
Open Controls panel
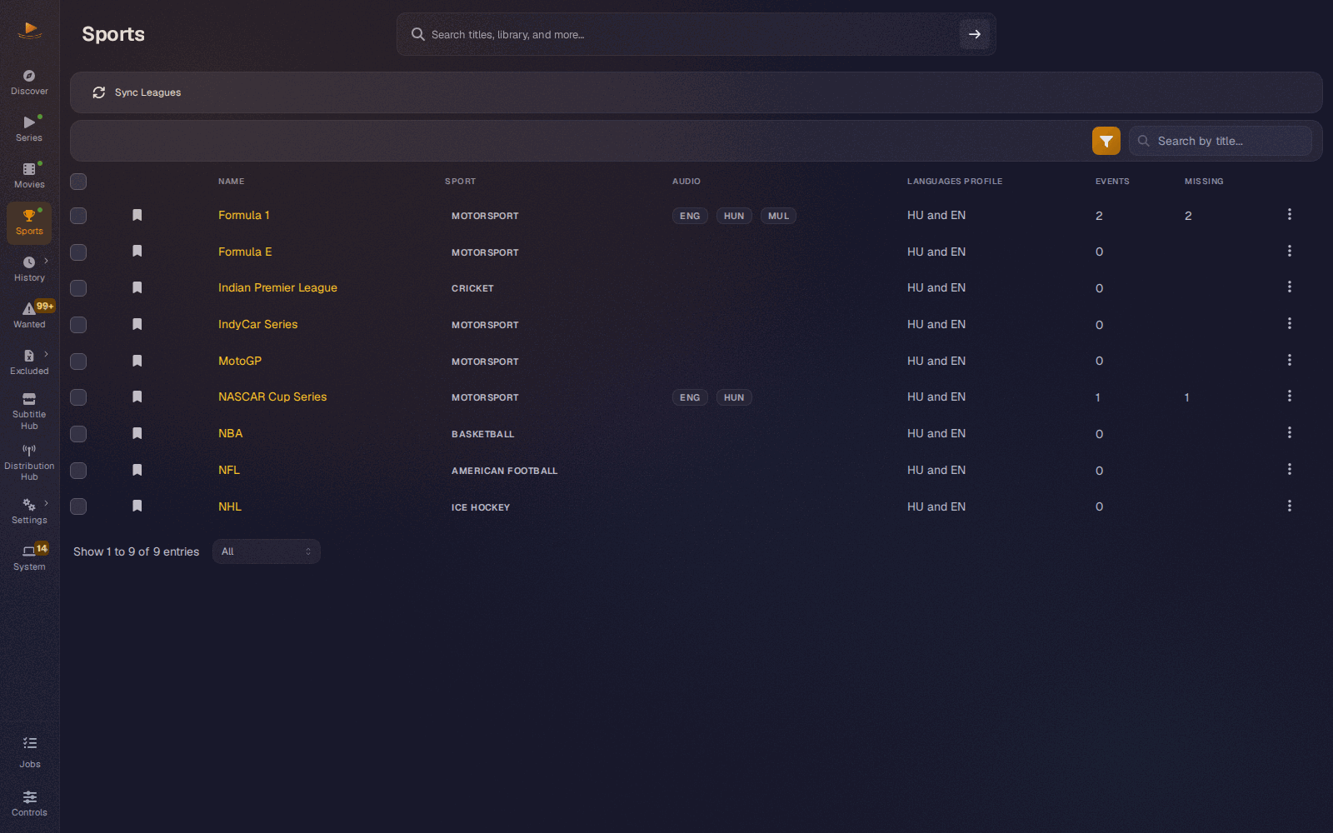[x=29, y=804]
